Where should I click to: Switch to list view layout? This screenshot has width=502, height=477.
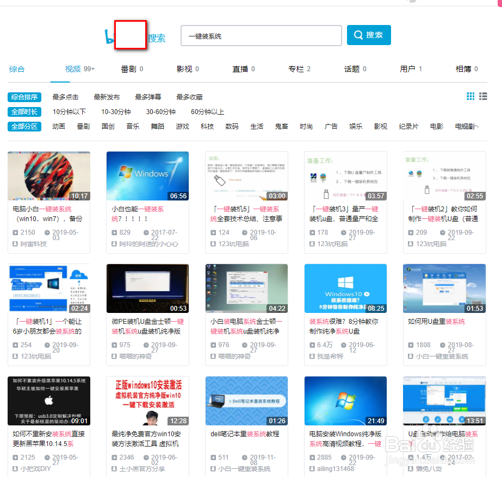coord(483,96)
